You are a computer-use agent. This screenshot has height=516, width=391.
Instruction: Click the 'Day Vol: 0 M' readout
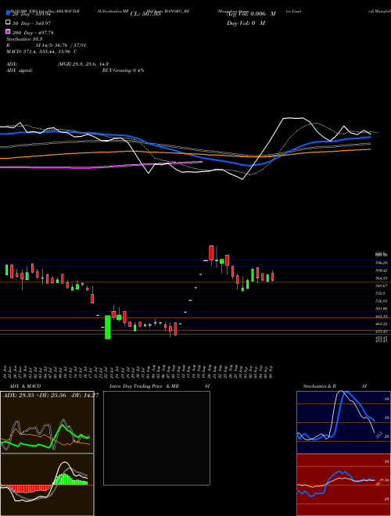click(246, 23)
